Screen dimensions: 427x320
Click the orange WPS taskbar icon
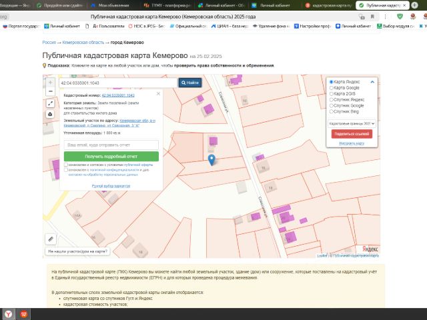[x=24, y=314]
